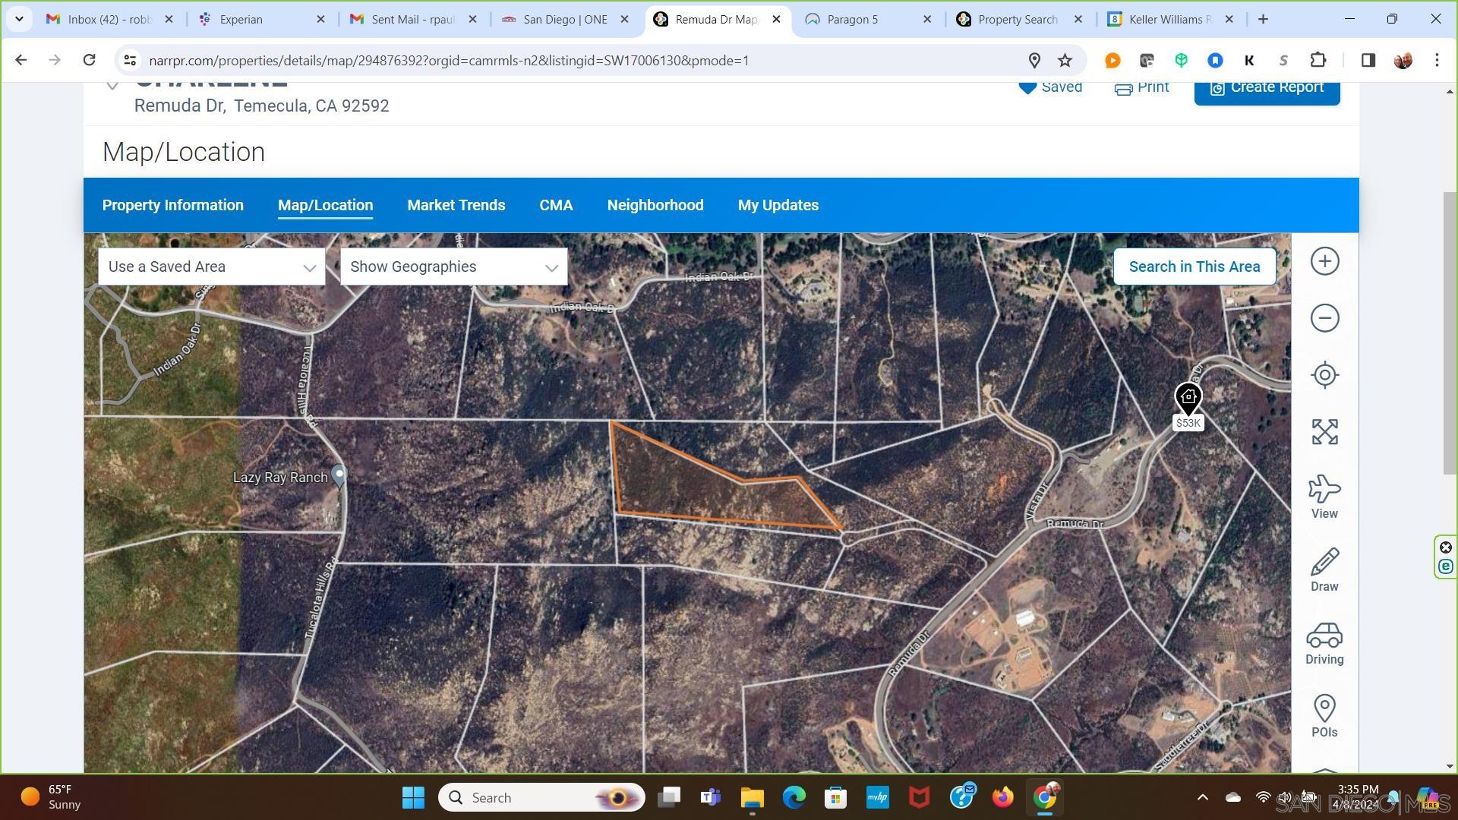Click the $53K property marker on map

[1188, 398]
